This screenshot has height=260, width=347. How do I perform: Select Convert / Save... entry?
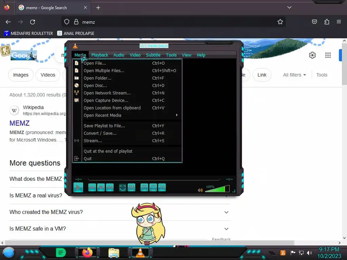tap(127, 133)
